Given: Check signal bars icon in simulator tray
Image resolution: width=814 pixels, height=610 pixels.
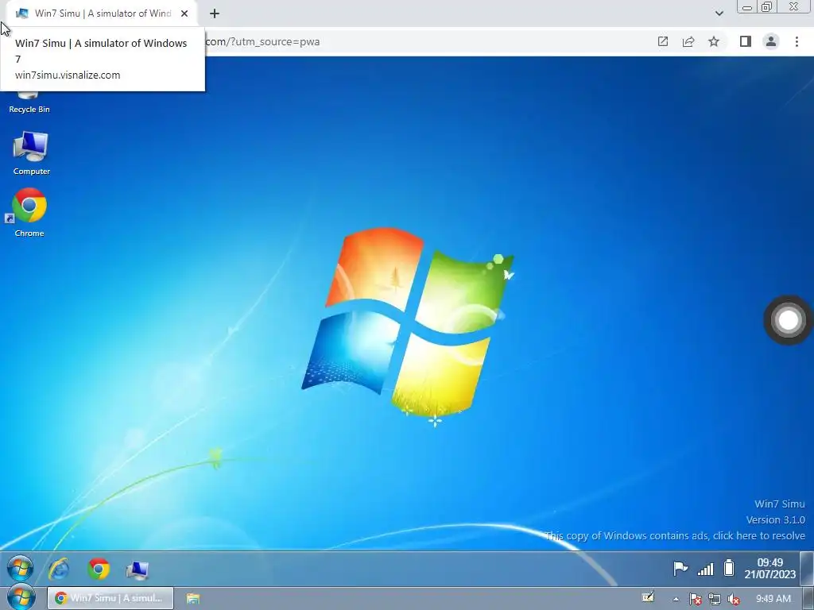Looking at the screenshot, I should point(705,569).
